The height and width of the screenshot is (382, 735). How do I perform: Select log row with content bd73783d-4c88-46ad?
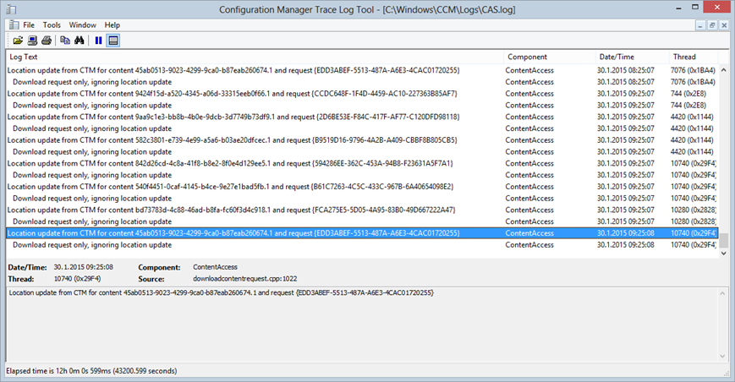[x=361, y=210]
